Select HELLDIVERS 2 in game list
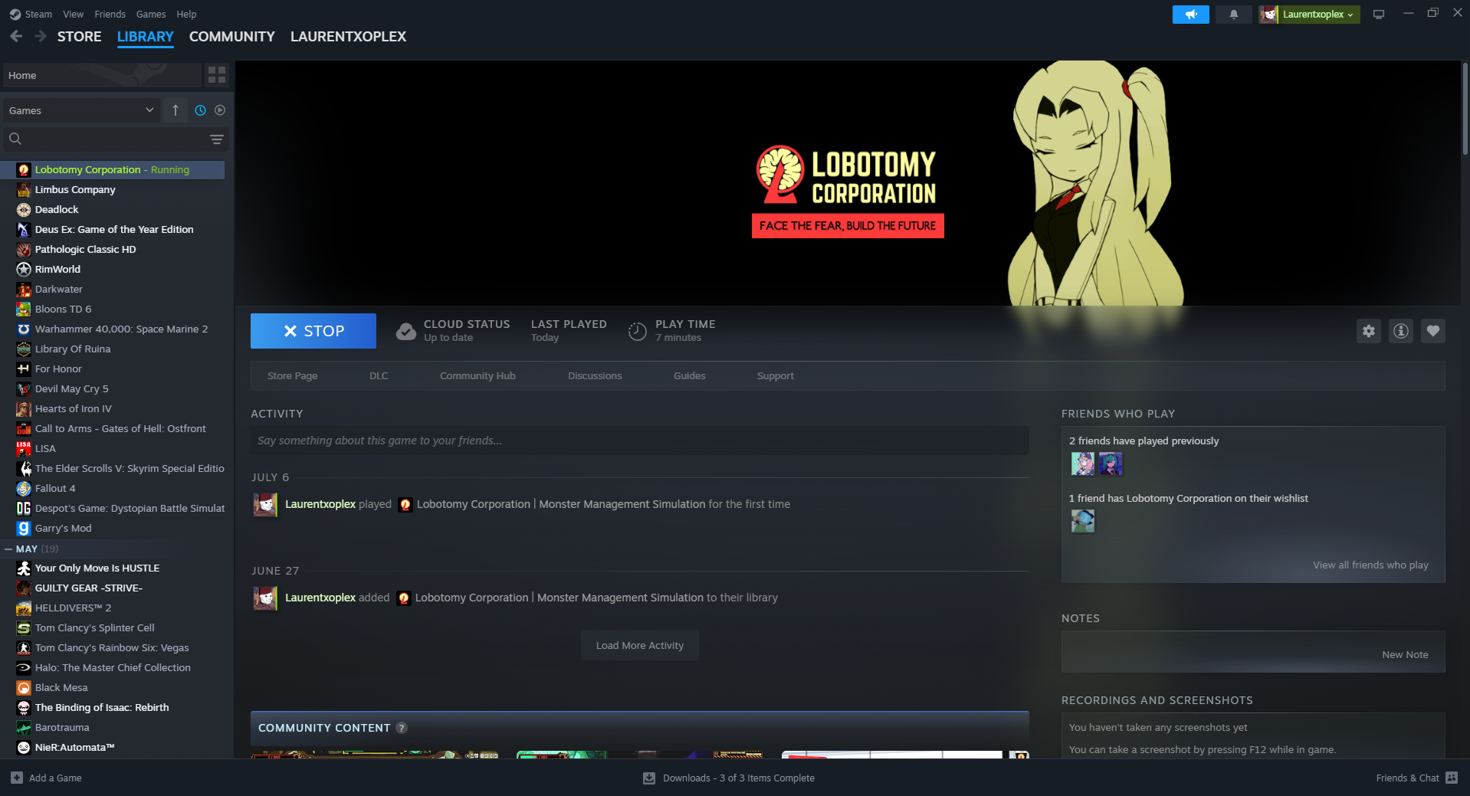 113,608
